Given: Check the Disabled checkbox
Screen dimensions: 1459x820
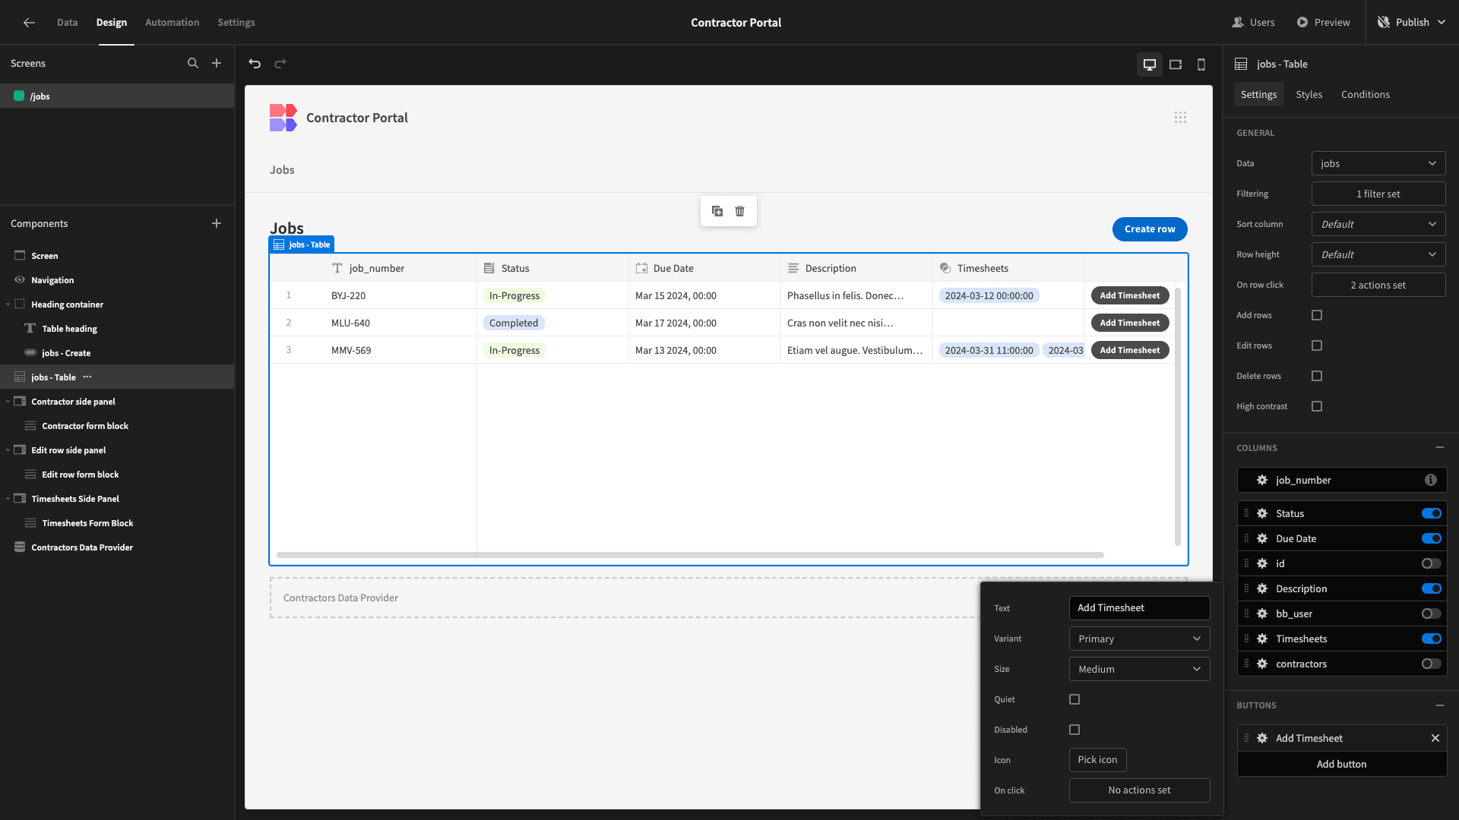Looking at the screenshot, I should point(1074,730).
